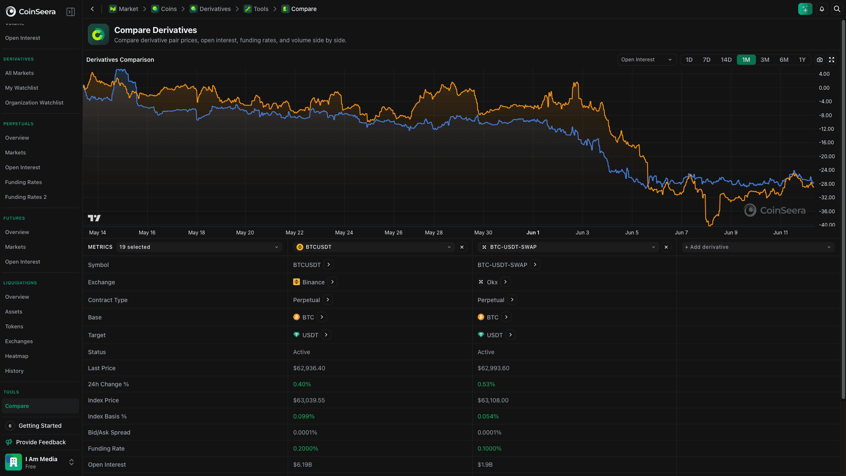Screen dimensions: 846x476
Task: Open the Derivatives breadcrumb
Action: [210, 9]
